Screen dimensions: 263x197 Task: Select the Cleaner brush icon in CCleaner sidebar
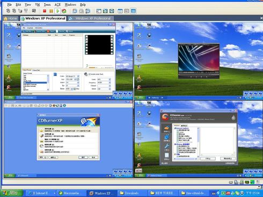[167, 128]
